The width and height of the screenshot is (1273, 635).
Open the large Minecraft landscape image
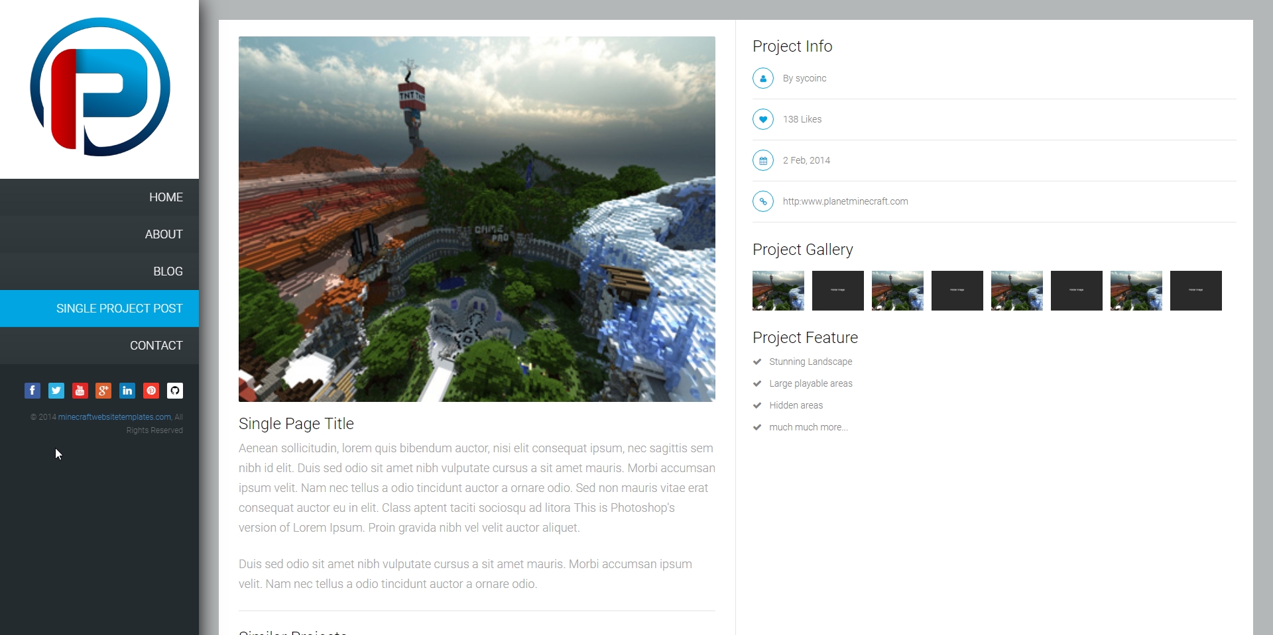477,219
